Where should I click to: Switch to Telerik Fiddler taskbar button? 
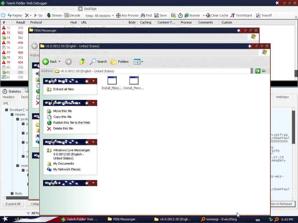pos(80,220)
